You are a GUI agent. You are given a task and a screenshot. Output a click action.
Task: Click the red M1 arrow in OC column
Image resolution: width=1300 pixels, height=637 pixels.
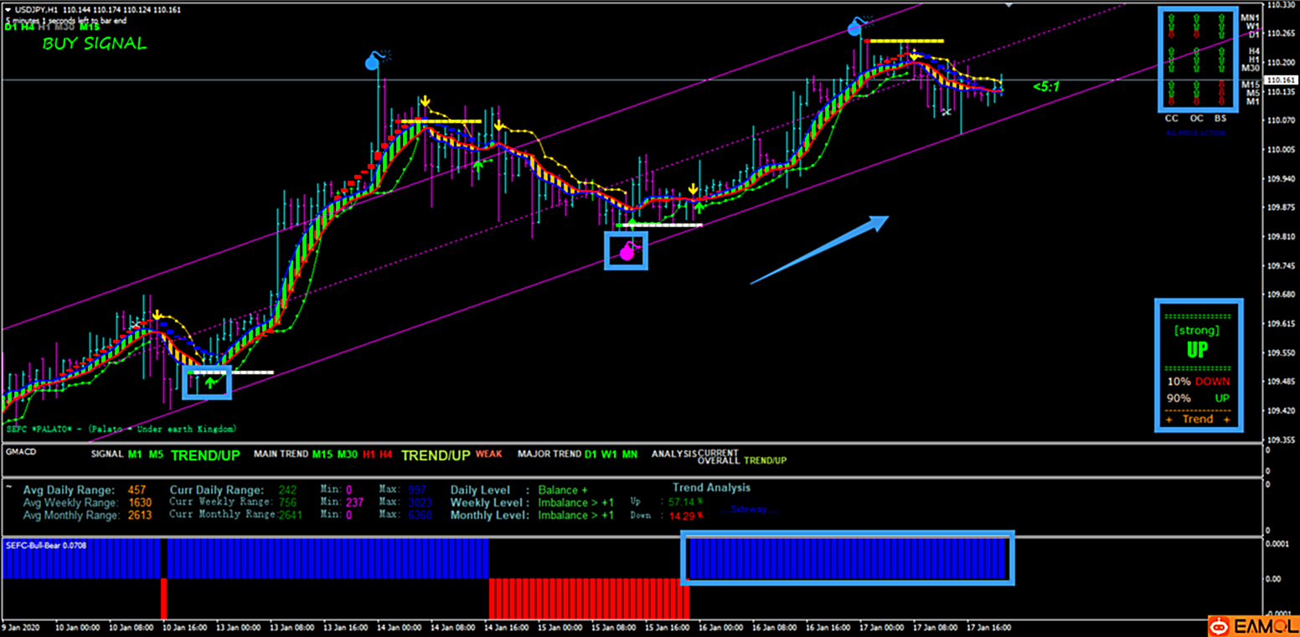tap(1196, 101)
